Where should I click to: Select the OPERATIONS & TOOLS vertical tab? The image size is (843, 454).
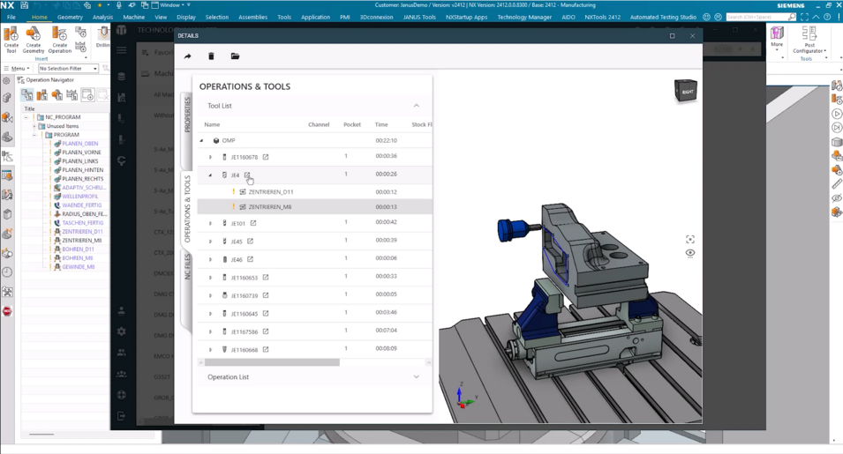tap(187, 209)
